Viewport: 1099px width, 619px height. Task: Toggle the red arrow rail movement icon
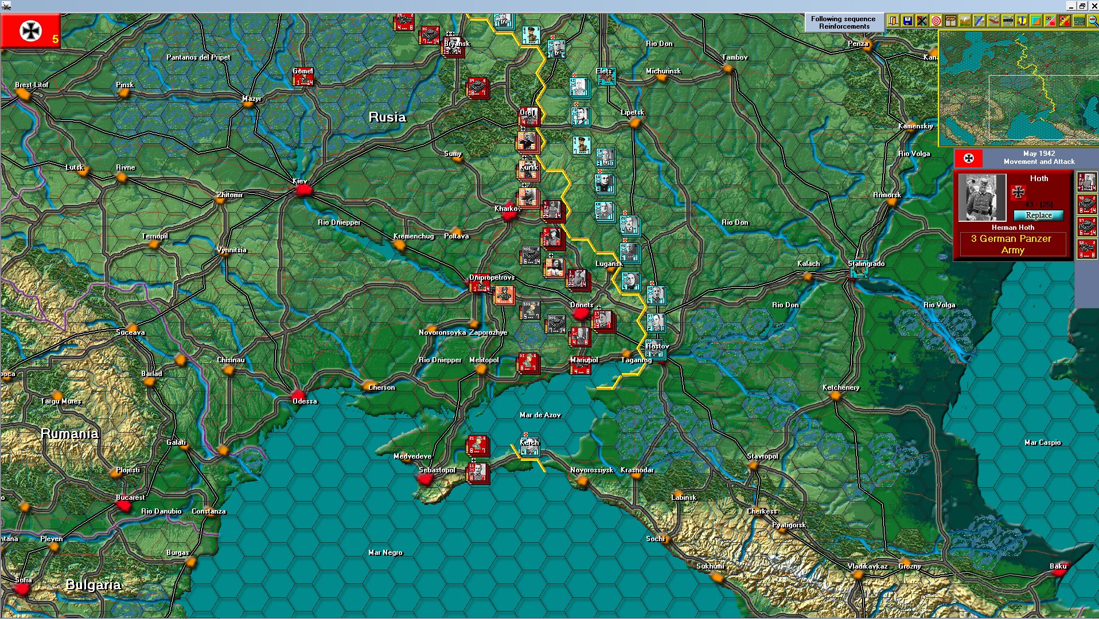(993, 21)
